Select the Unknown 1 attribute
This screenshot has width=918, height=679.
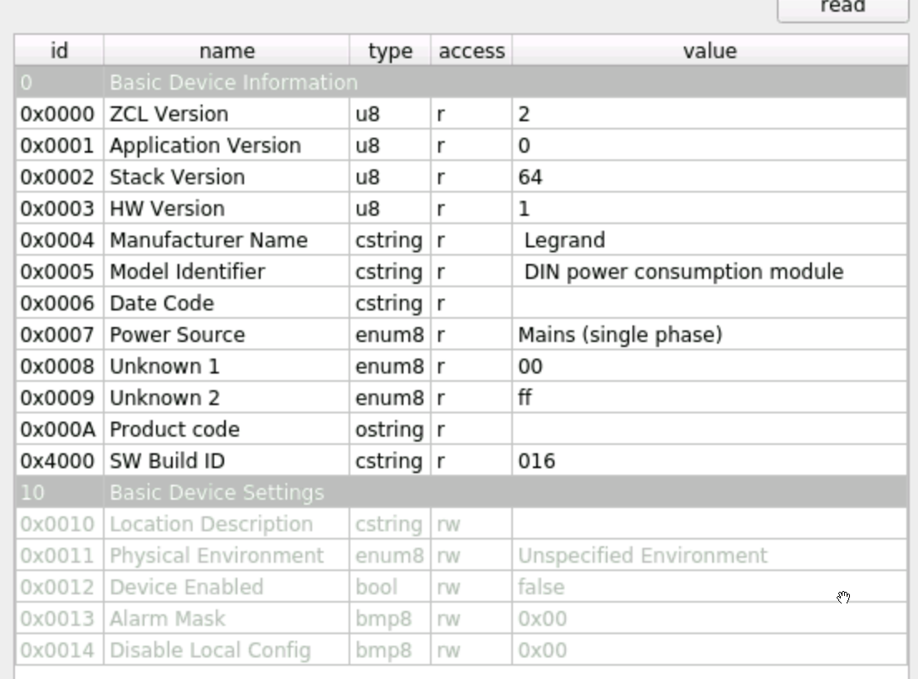tap(461, 366)
